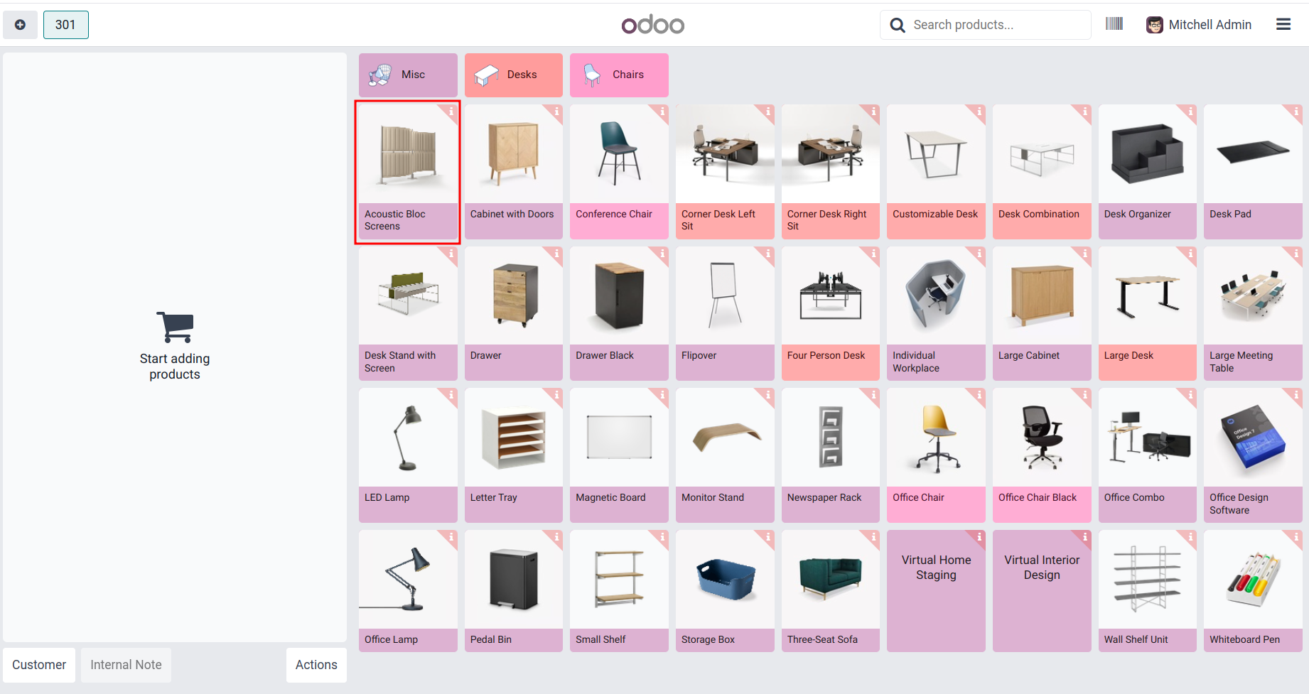This screenshot has width=1309, height=694.
Task: Select the Misc category tab
Action: (408, 75)
